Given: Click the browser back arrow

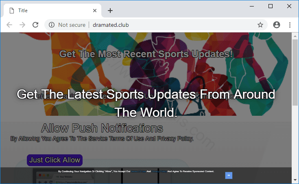Looking at the screenshot, I should point(9,25).
